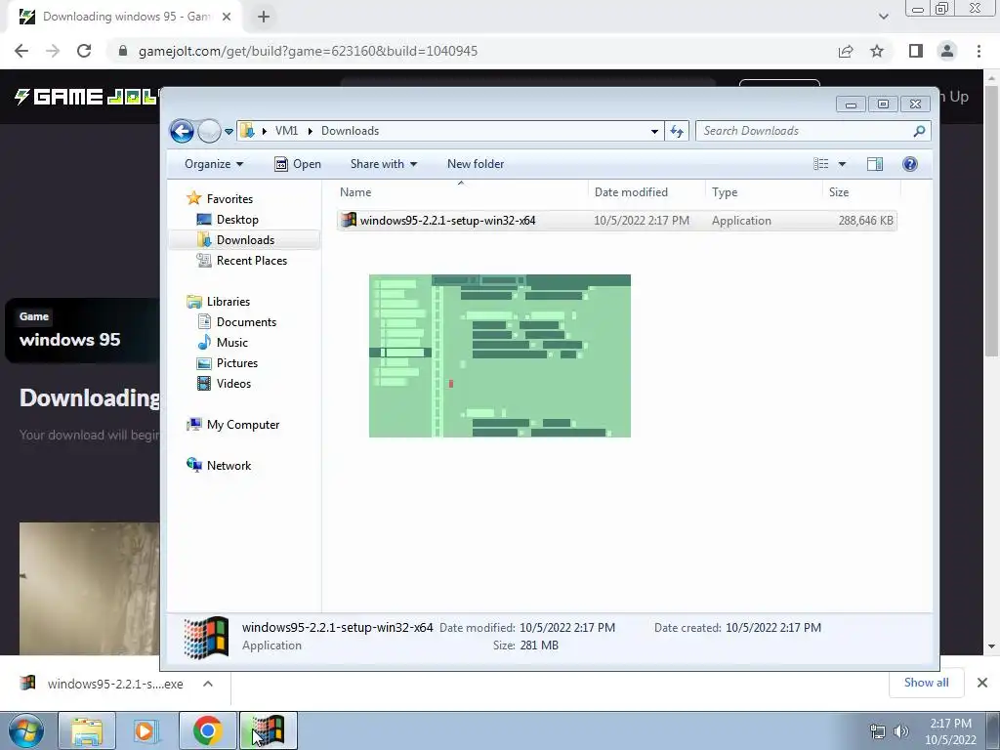This screenshot has height=750, width=1000.
Task: Select Favorites in the navigation pane
Action: click(x=220, y=199)
